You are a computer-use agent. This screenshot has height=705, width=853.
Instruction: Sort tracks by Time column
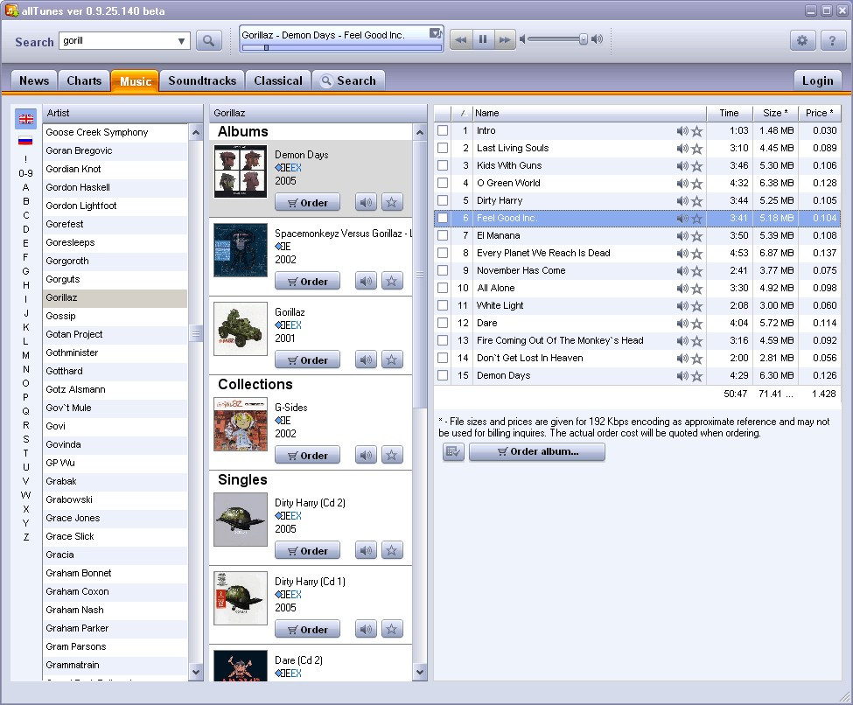(729, 113)
